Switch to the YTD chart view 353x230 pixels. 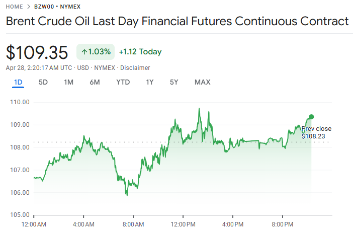pyautogui.click(x=123, y=82)
